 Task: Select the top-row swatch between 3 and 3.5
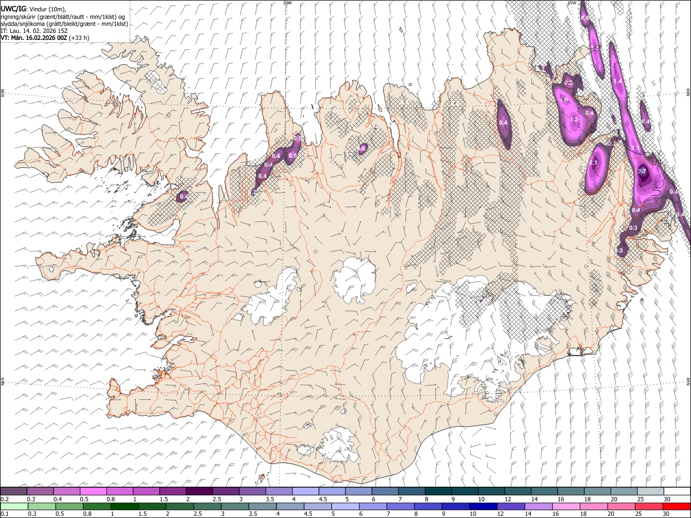(x=252, y=492)
